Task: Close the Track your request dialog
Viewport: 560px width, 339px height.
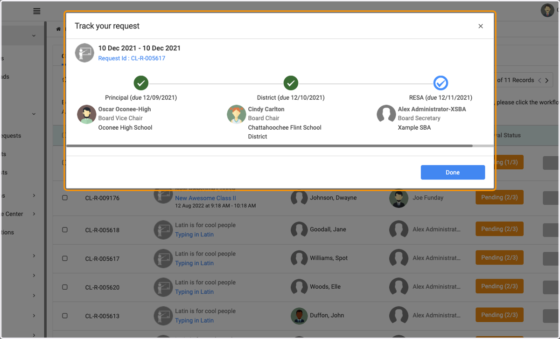Action: click(481, 26)
